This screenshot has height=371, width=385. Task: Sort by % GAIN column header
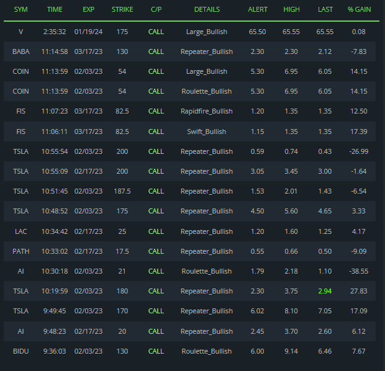tap(359, 9)
